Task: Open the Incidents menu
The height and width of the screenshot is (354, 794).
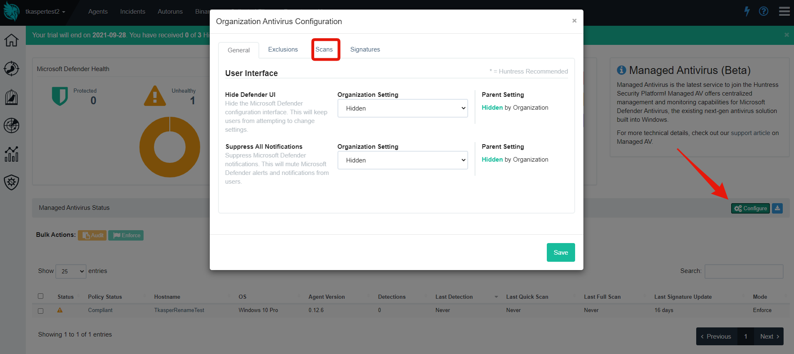Action: [133, 12]
